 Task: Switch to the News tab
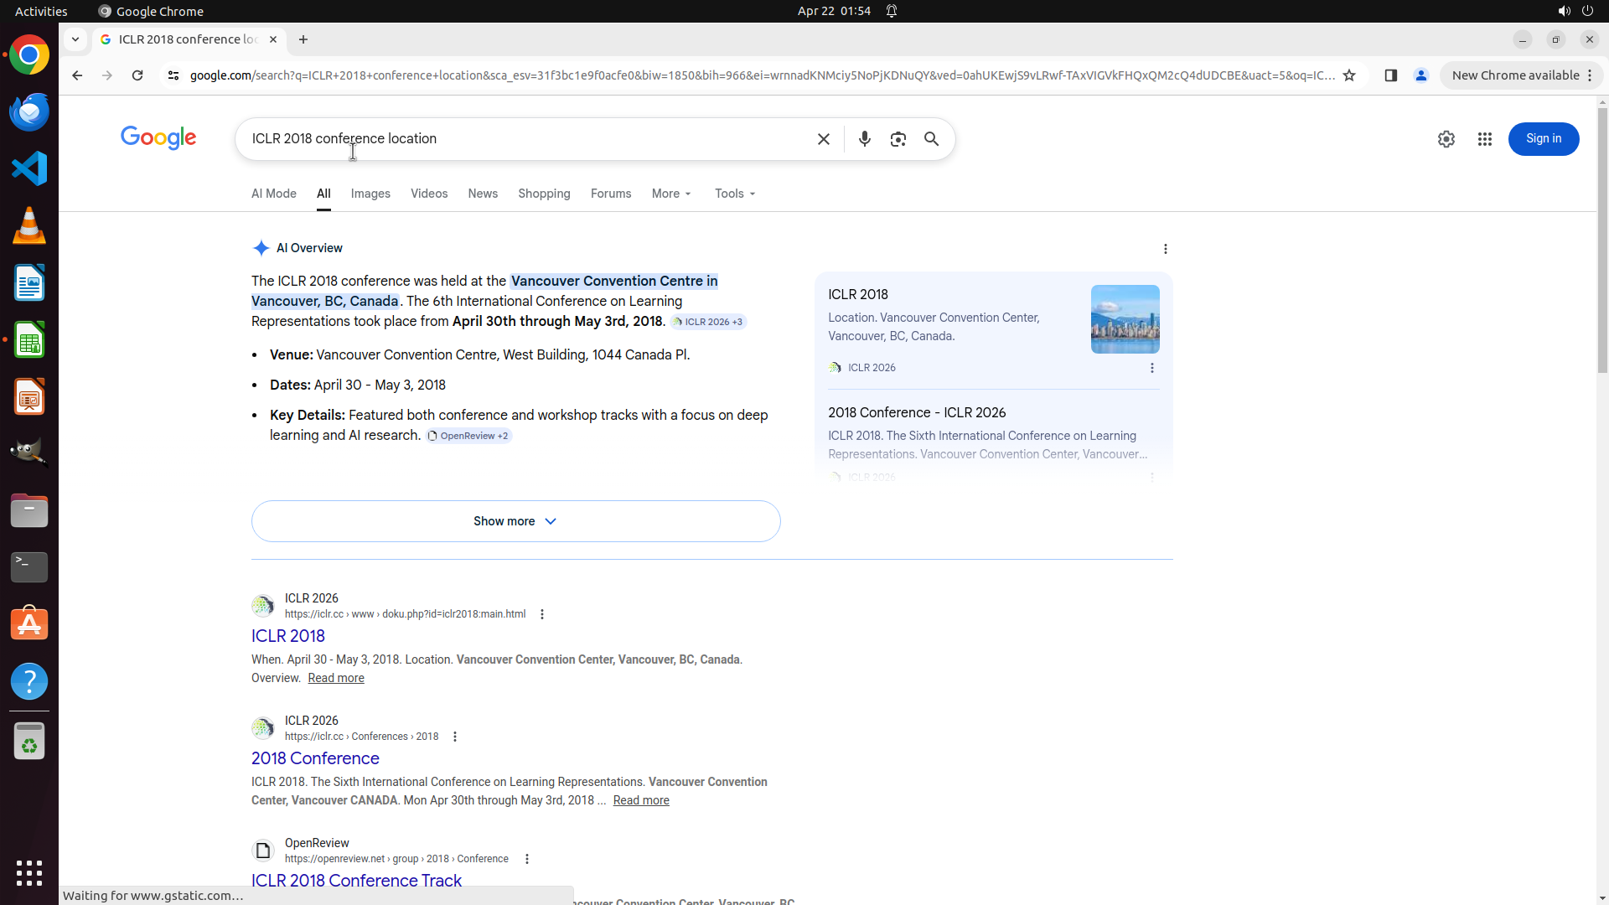point(483,194)
